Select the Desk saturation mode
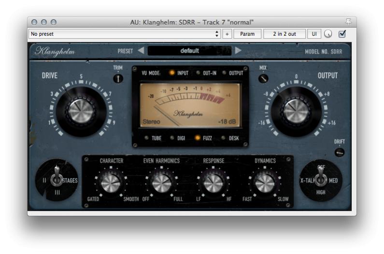The image size is (384, 254). point(230,138)
